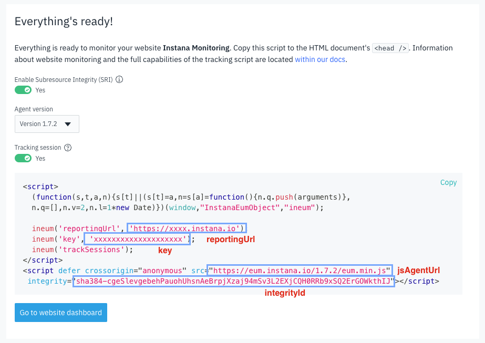Click the '<head />' code tag

click(x=390, y=48)
